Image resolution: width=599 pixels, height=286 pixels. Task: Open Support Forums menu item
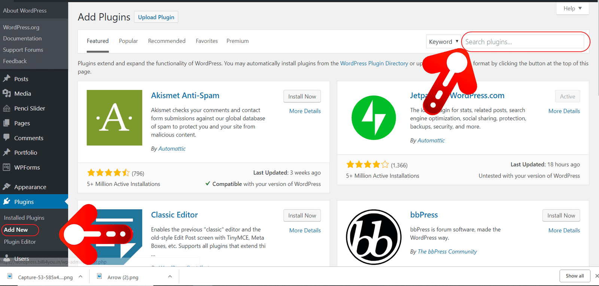click(23, 50)
